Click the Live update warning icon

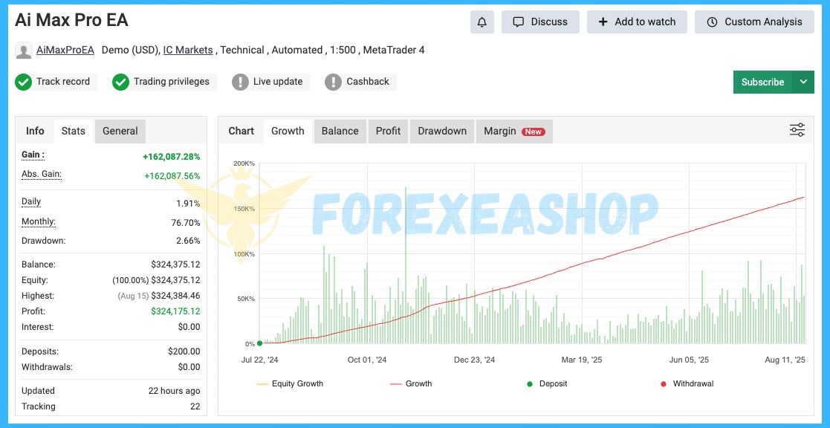click(x=240, y=82)
